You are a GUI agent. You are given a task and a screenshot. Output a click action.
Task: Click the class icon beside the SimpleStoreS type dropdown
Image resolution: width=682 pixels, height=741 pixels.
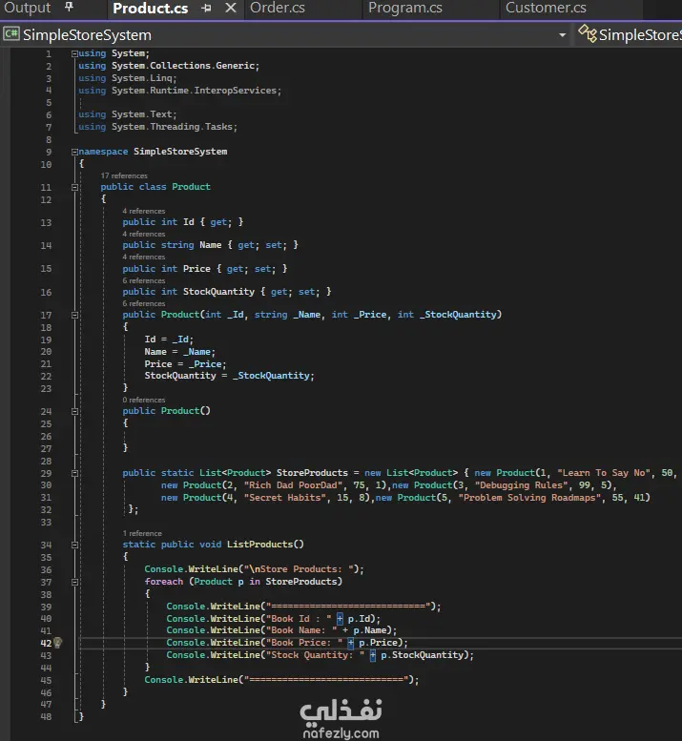(588, 33)
